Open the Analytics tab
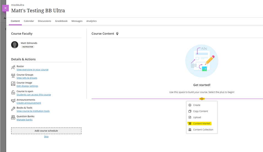This screenshot has width=263, height=152. point(91,21)
